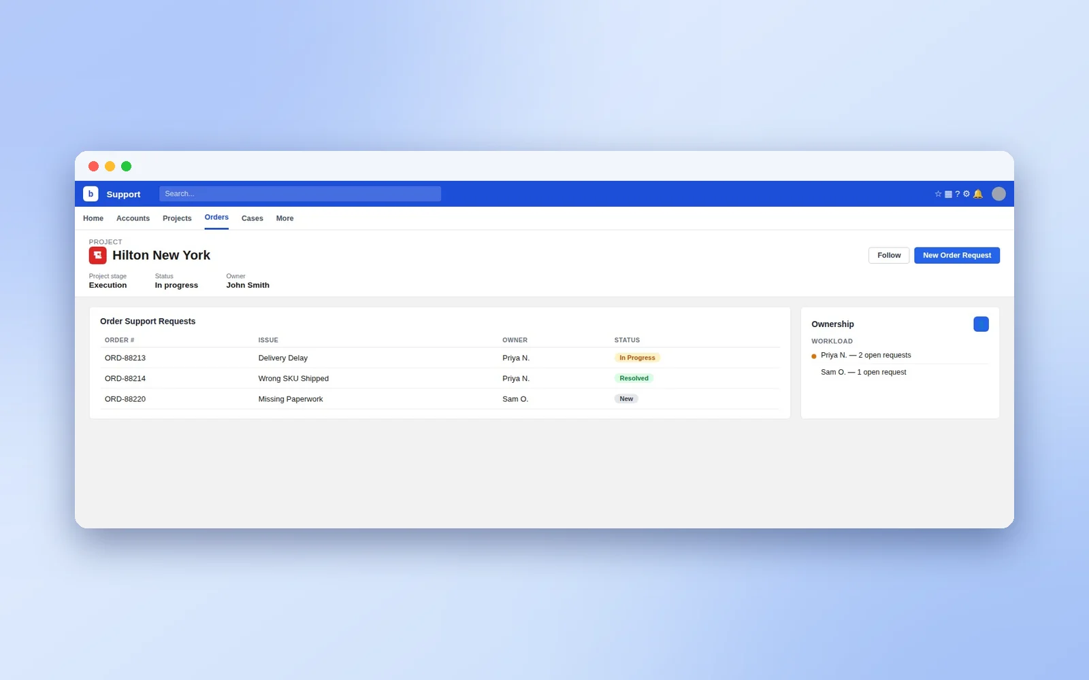Follow the Hilton New York project
This screenshot has height=680, width=1089.
889,255
